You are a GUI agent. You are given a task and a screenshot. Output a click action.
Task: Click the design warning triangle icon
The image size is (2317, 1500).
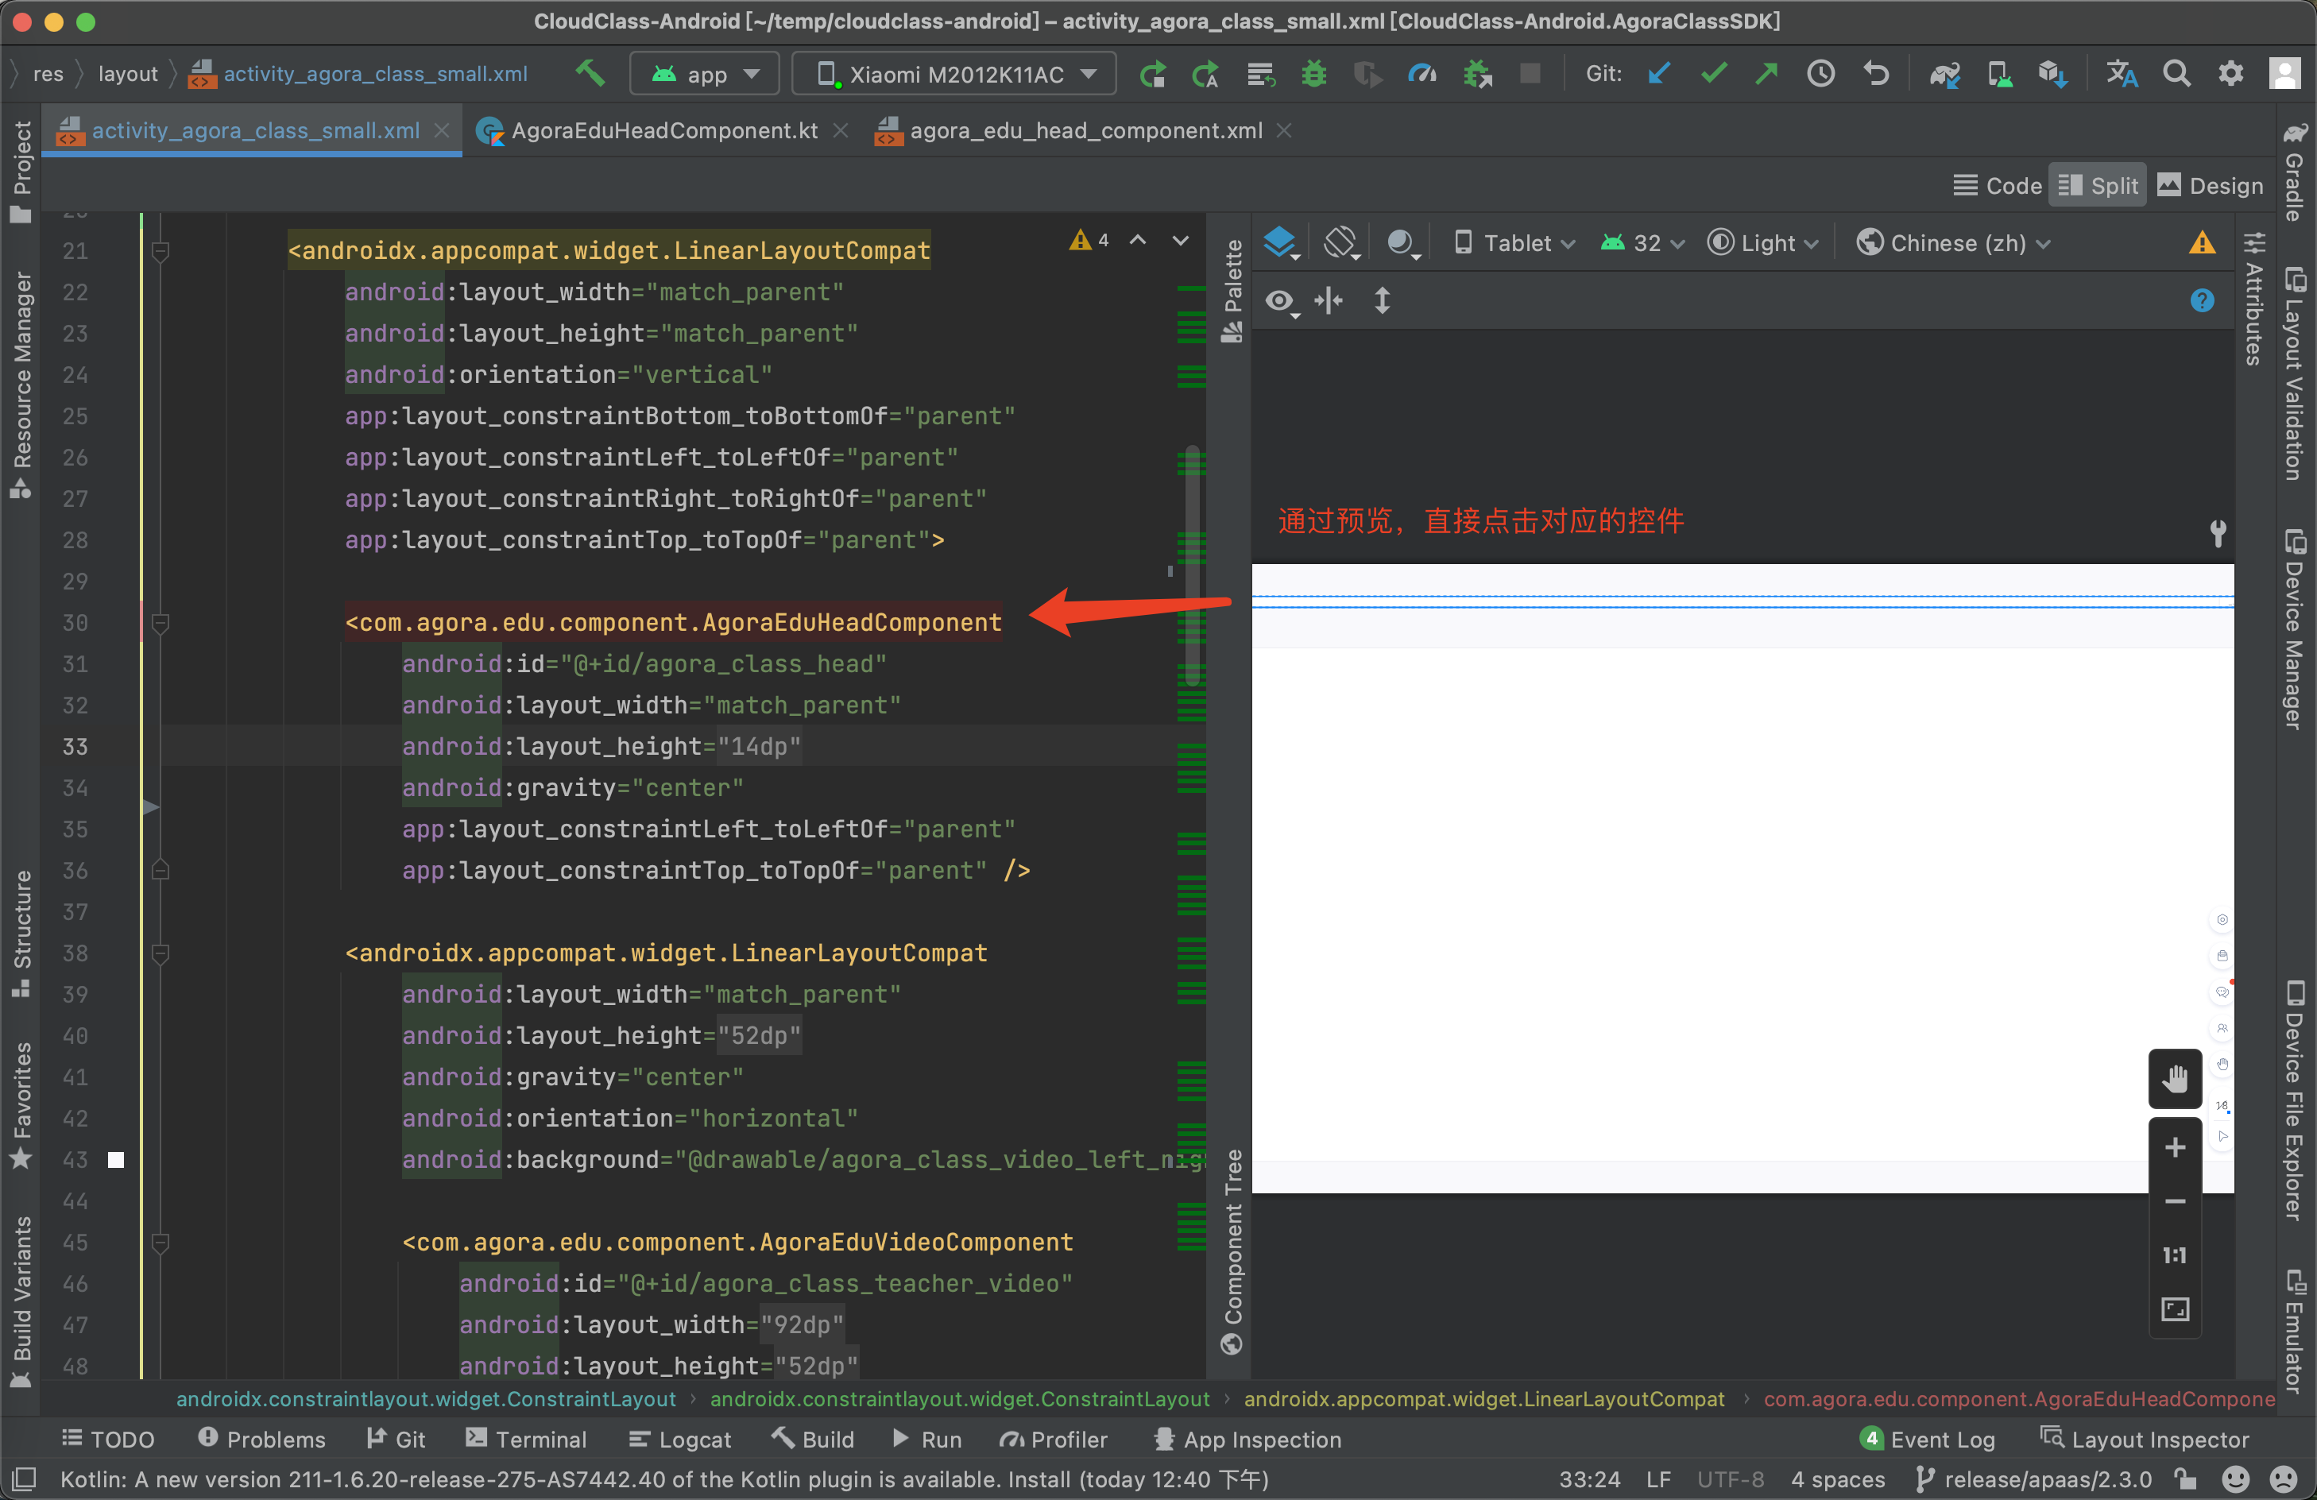coord(2201,242)
